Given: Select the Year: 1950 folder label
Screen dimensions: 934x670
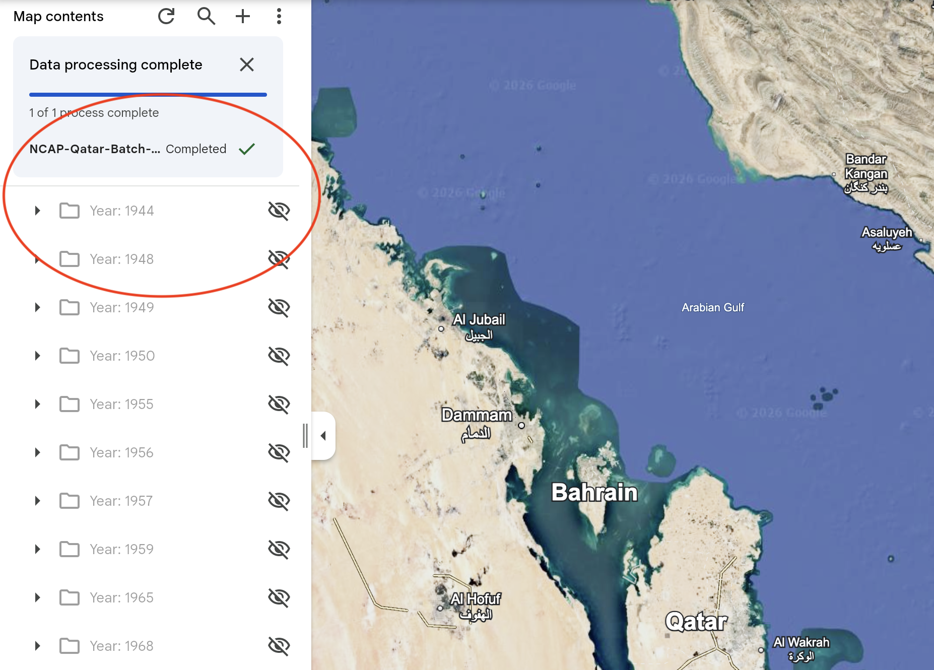Looking at the screenshot, I should click(x=122, y=356).
